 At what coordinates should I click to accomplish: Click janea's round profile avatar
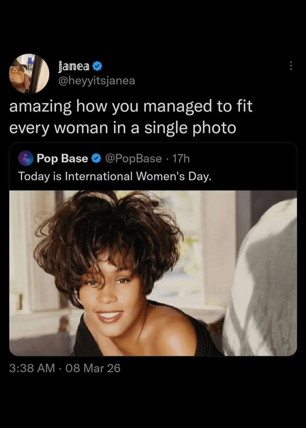click(x=29, y=74)
